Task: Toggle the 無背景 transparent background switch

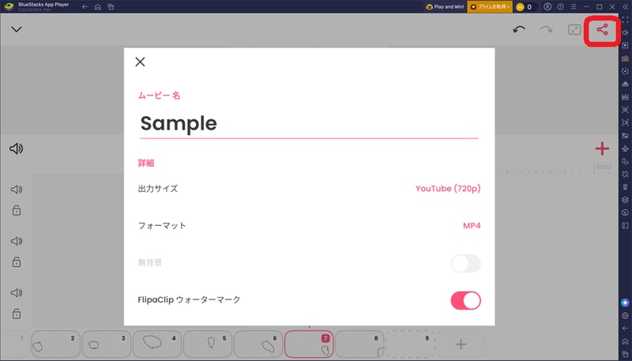Action: coord(465,264)
